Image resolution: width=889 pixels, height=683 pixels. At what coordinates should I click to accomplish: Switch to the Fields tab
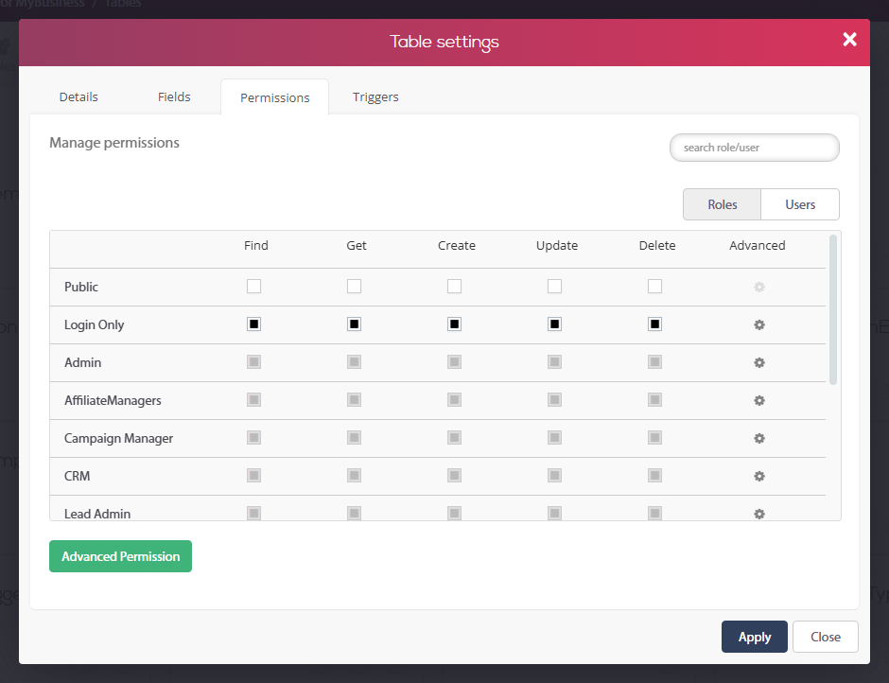[174, 97]
